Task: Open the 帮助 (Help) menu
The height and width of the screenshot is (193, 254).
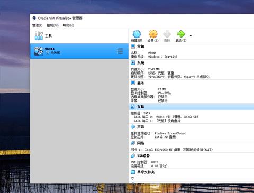Action: click(68, 25)
